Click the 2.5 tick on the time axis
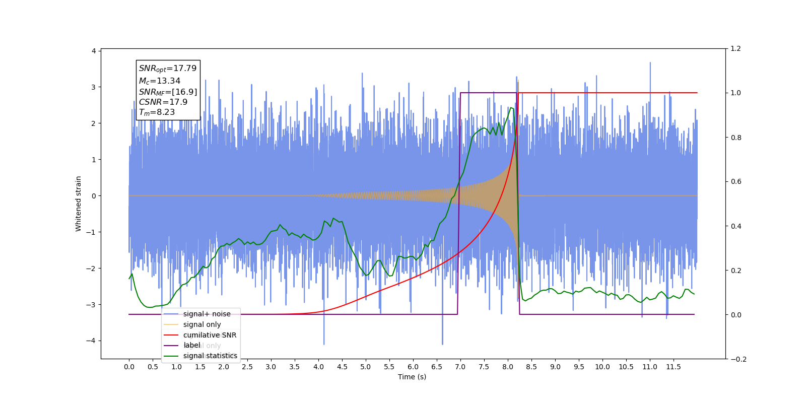This screenshot has height=403, width=806. pyautogui.click(x=247, y=367)
